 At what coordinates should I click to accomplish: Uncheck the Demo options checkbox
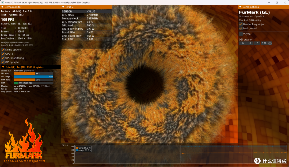tap(3, 50)
